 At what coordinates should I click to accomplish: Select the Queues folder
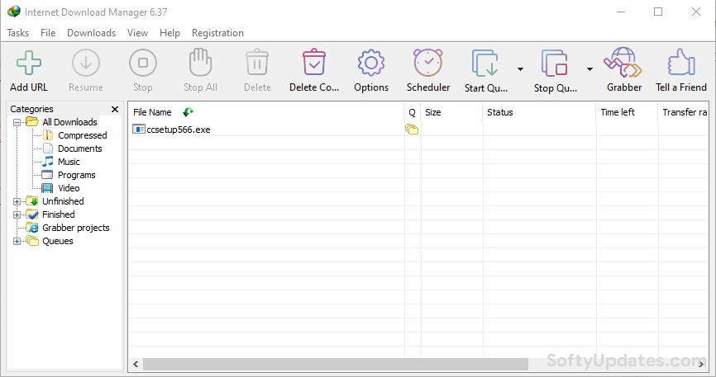[x=58, y=241]
